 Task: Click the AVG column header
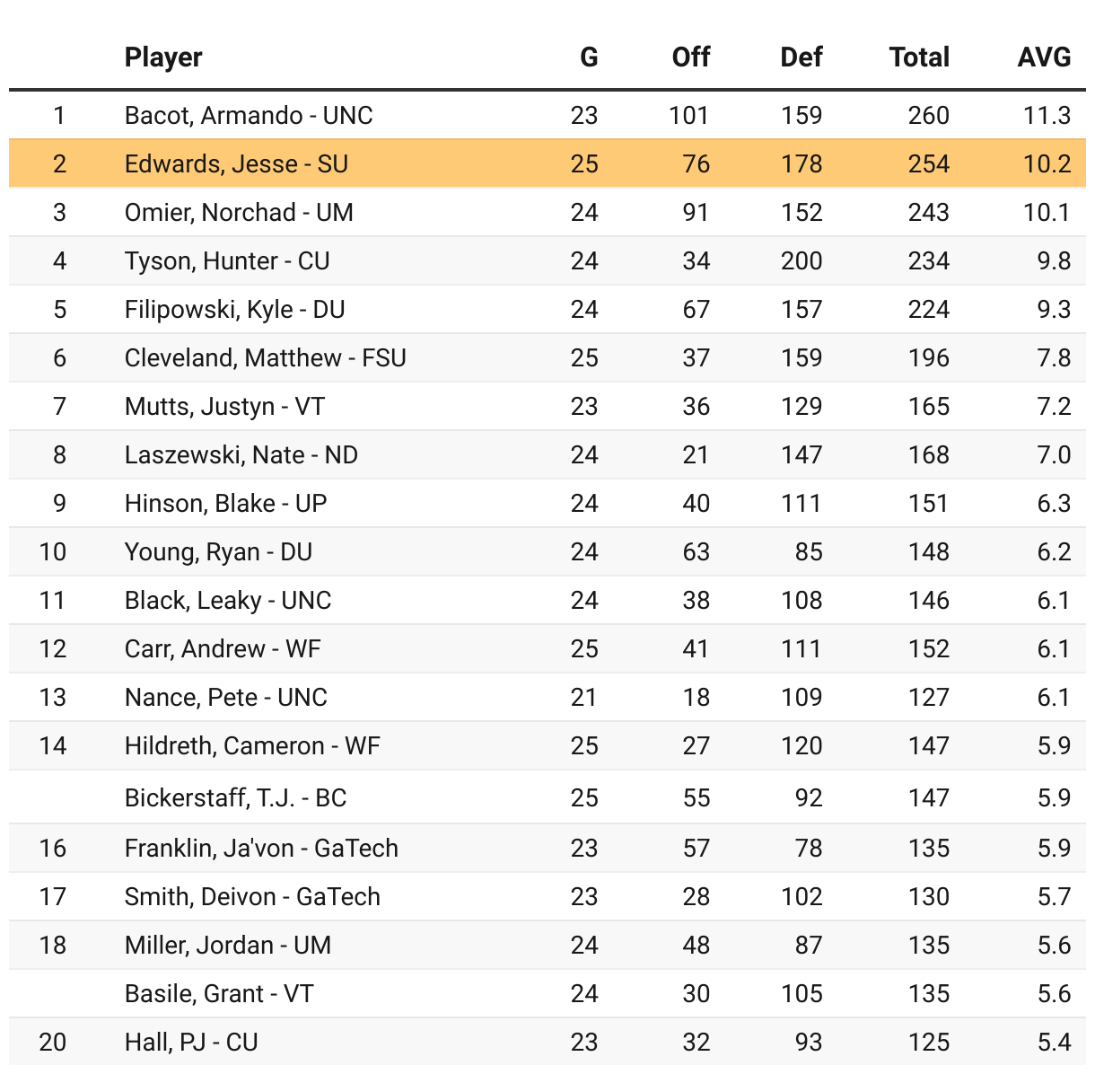pyautogui.click(x=1043, y=57)
